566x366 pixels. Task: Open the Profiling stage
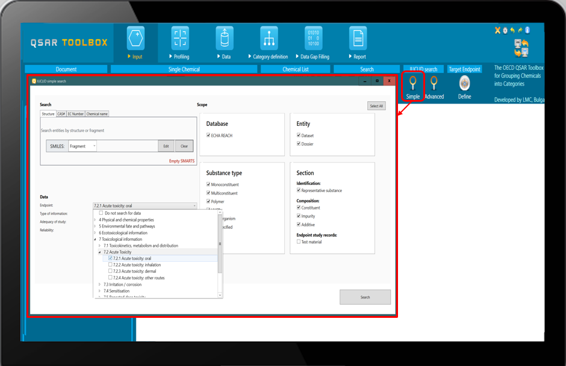180,43
